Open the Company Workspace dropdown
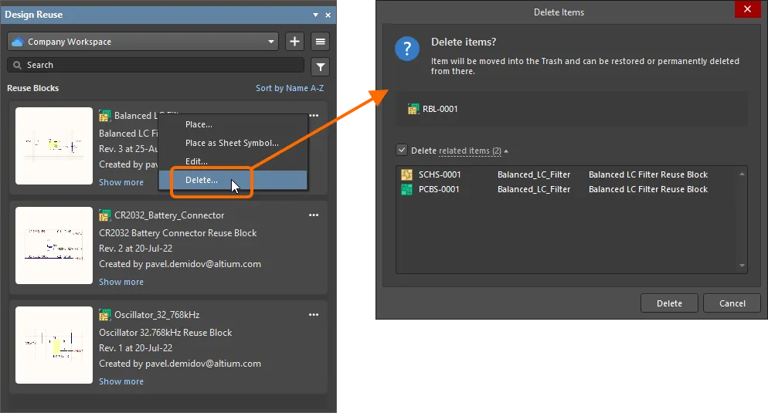The image size is (768, 413). click(x=271, y=42)
